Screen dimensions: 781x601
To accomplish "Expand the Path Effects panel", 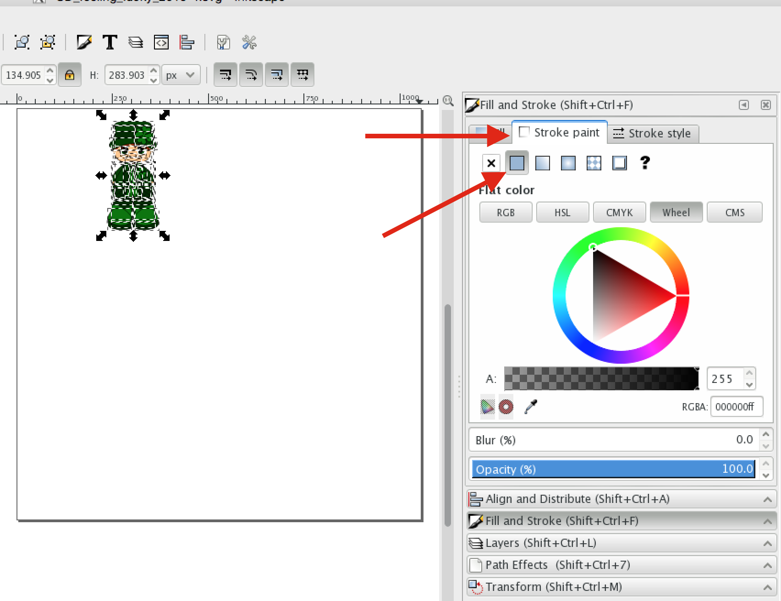I will point(621,565).
